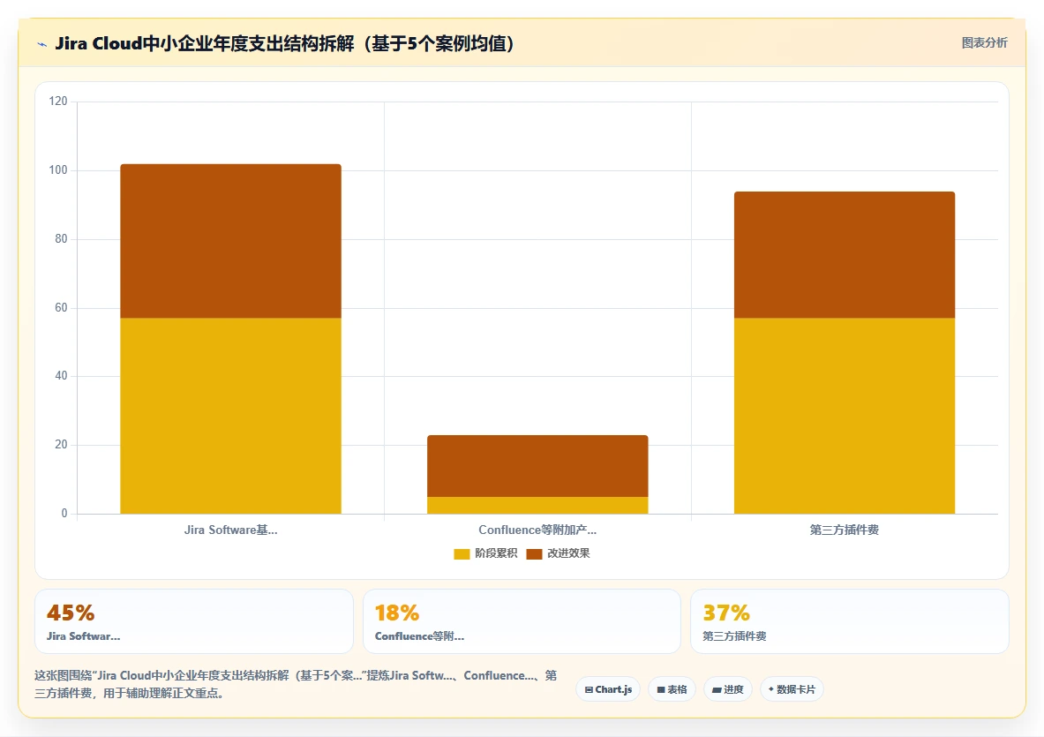This screenshot has width=1044, height=737.
Task: Open the 18% Confluence等附... card
Action: tap(522, 621)
